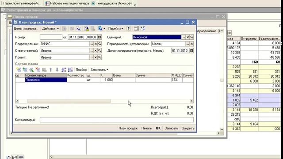Screen dimensions: 283x159
Task: Click the Комментарий input field
Action: pos(117,120)
